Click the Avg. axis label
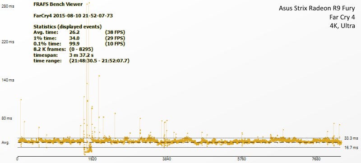Image resolution: width=361 pixels, height=163 pixels. pyautogui.click(x=5, y=143)
